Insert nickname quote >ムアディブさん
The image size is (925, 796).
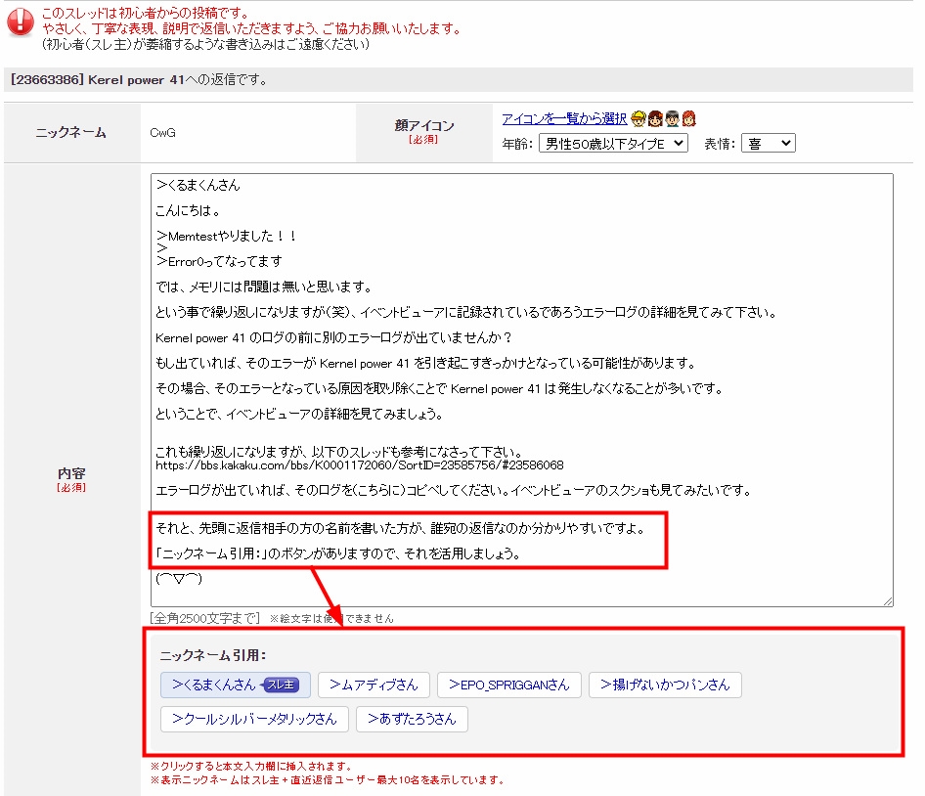374,685
